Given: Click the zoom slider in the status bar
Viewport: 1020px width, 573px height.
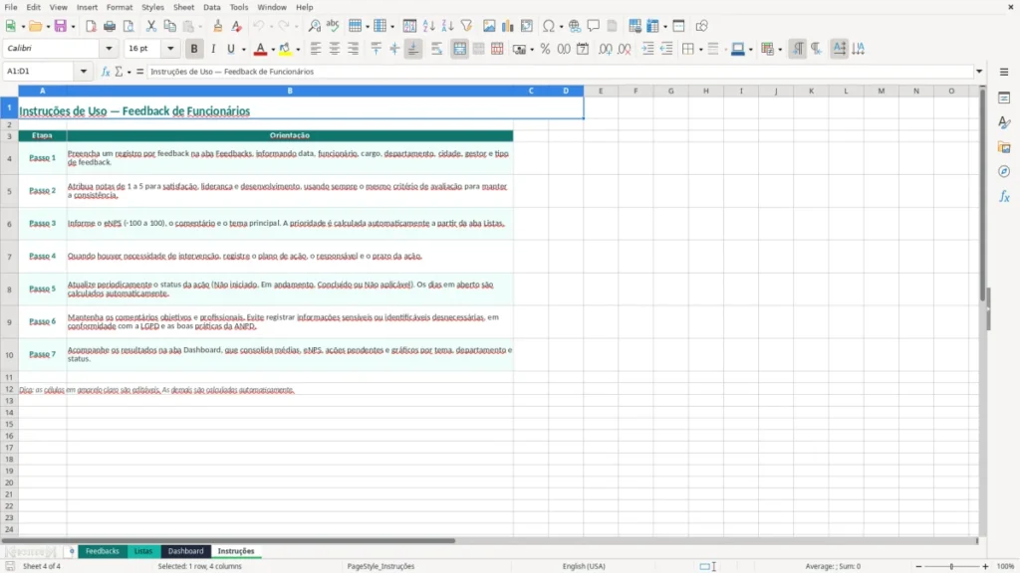Looking at the screenshot, I should pyautogui.click(x=951, y=566).
